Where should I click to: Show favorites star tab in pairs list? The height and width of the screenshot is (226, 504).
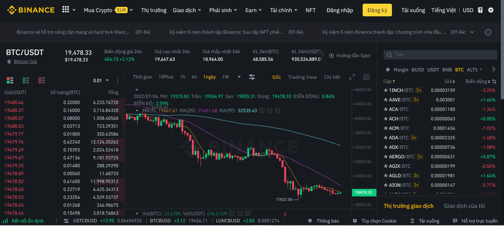tap(388, 70)
